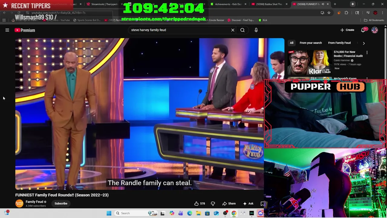
Task: Open Task View in the taskbar
Action: click(x=162, y=213)
